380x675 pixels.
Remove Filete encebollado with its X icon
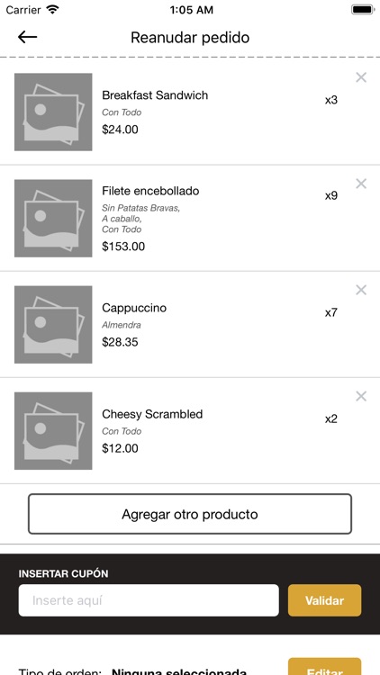point(361,184)
